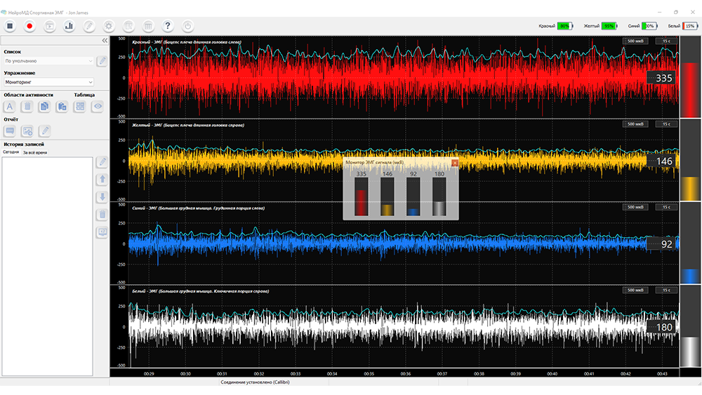This screenshot has height=395, width=702.
Task: Close the Монитор ЭМГ сигнала popup
Action: pos(455,163)
